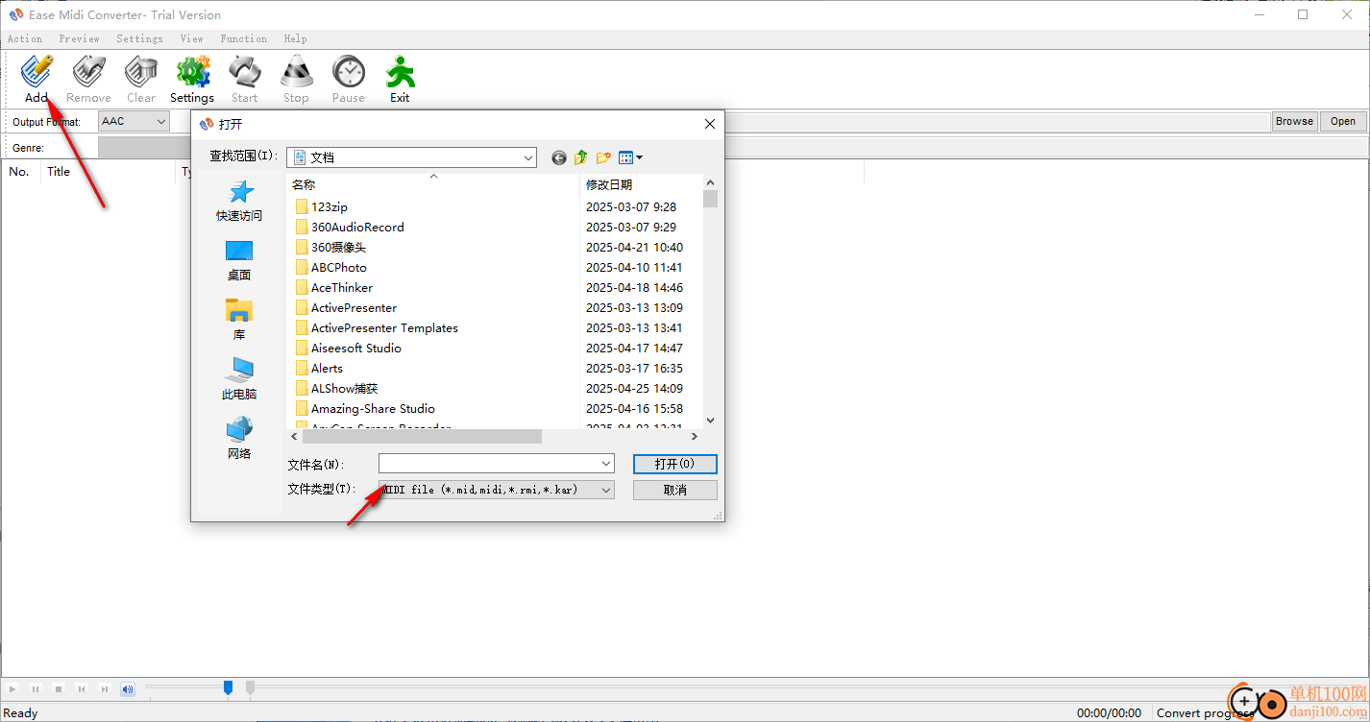Click the blue playback position slider thumb
The image size is (1370, 722).
click(x=228, y=687)
